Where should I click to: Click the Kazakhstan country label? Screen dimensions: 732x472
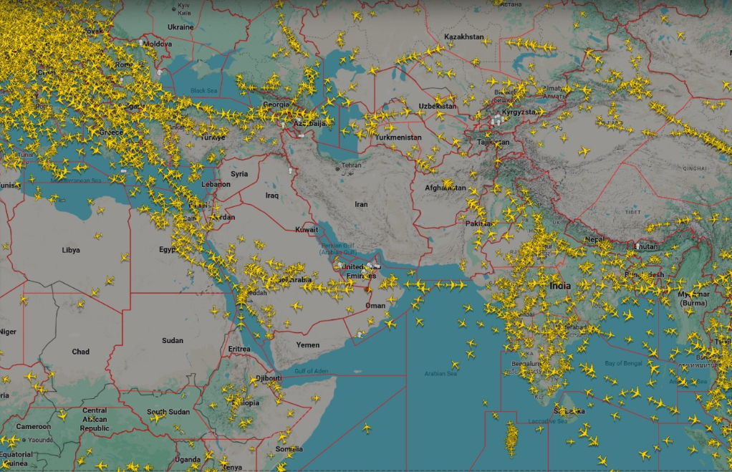click(463, 37)
